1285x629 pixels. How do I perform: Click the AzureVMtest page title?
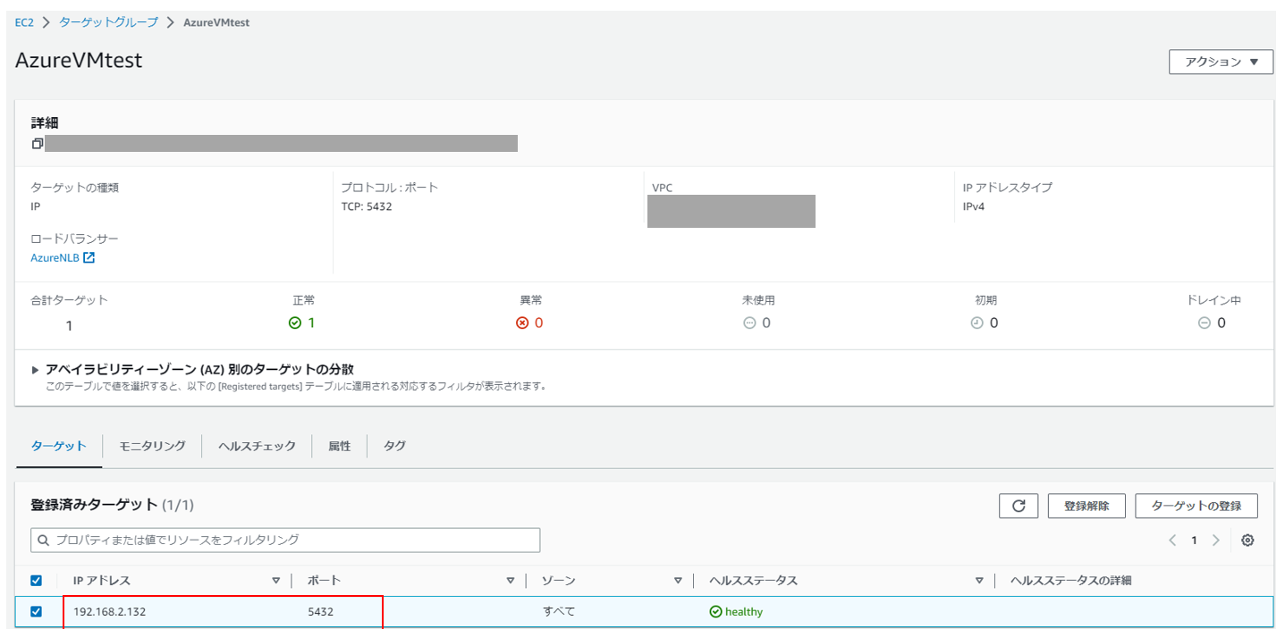pos(79,61)
